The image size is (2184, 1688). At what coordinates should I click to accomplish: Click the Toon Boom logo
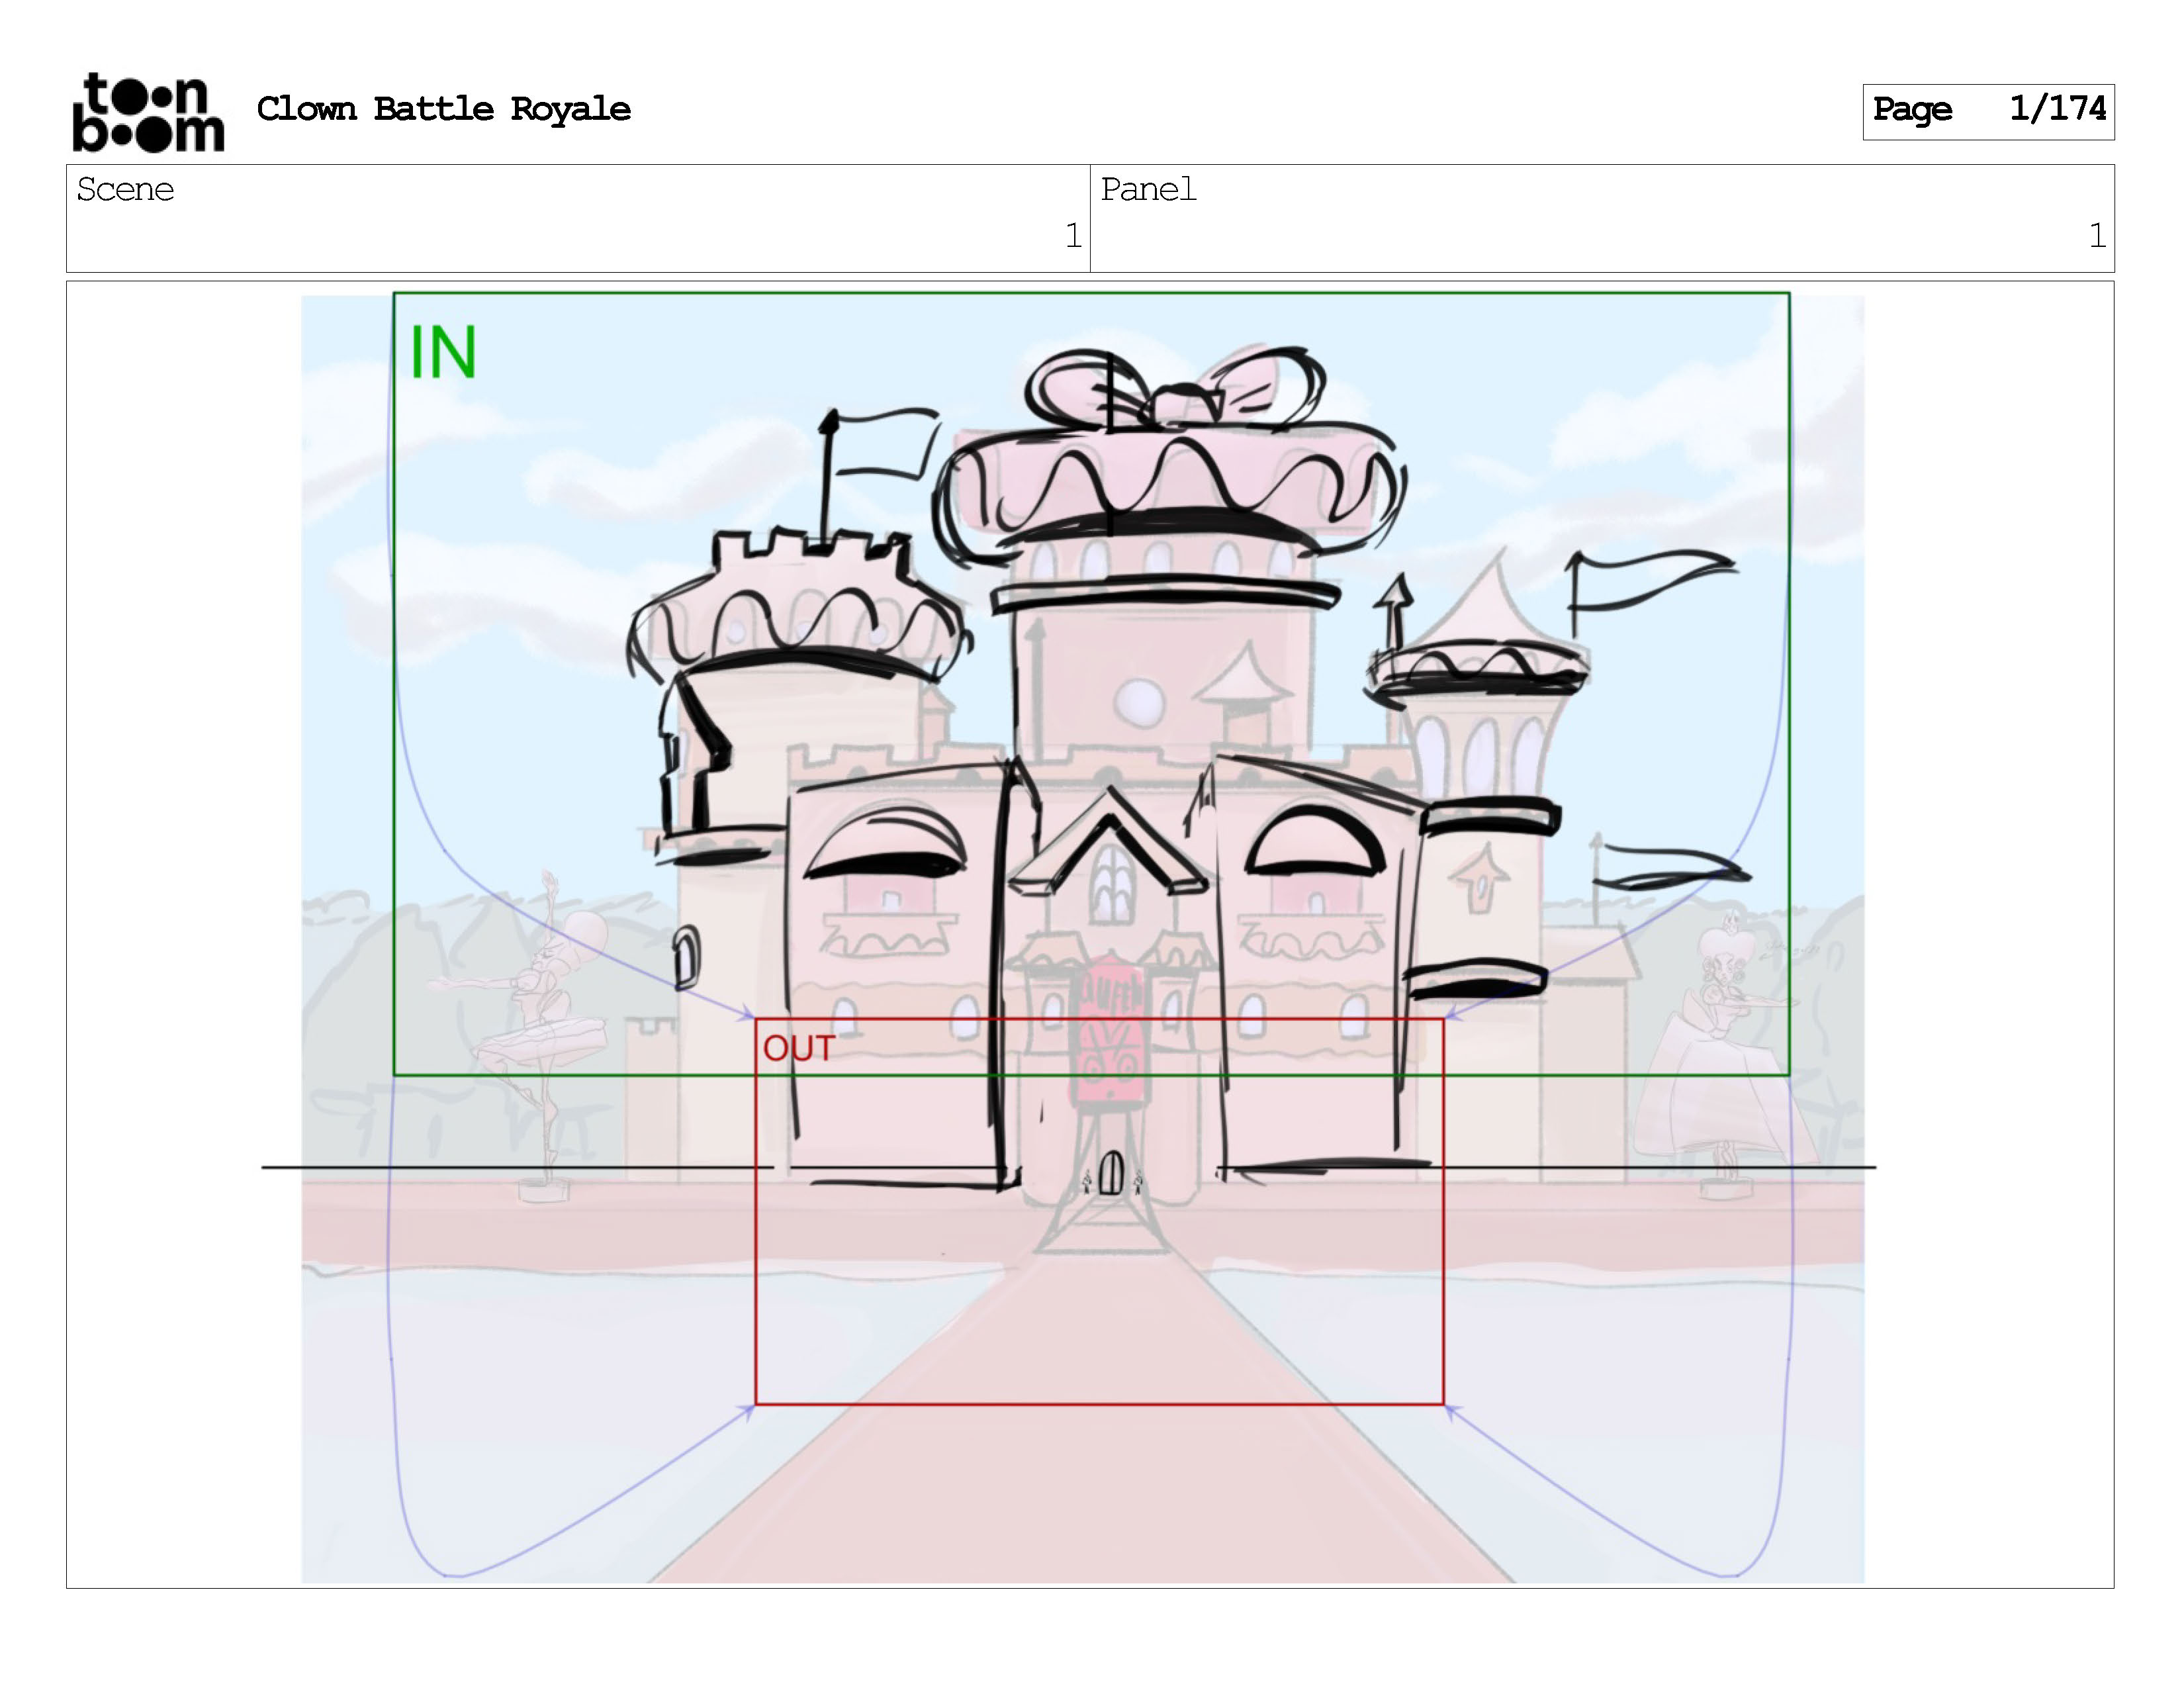pyautogui.click(x=148, y=112)
